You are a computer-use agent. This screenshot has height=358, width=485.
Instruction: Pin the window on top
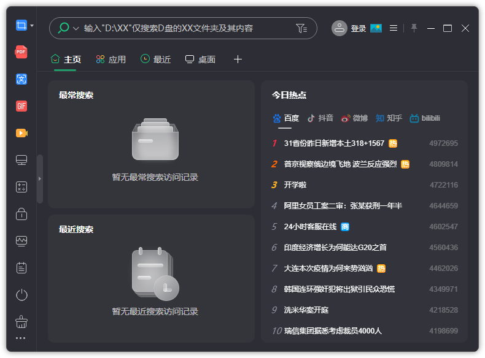tap(414, 28)
